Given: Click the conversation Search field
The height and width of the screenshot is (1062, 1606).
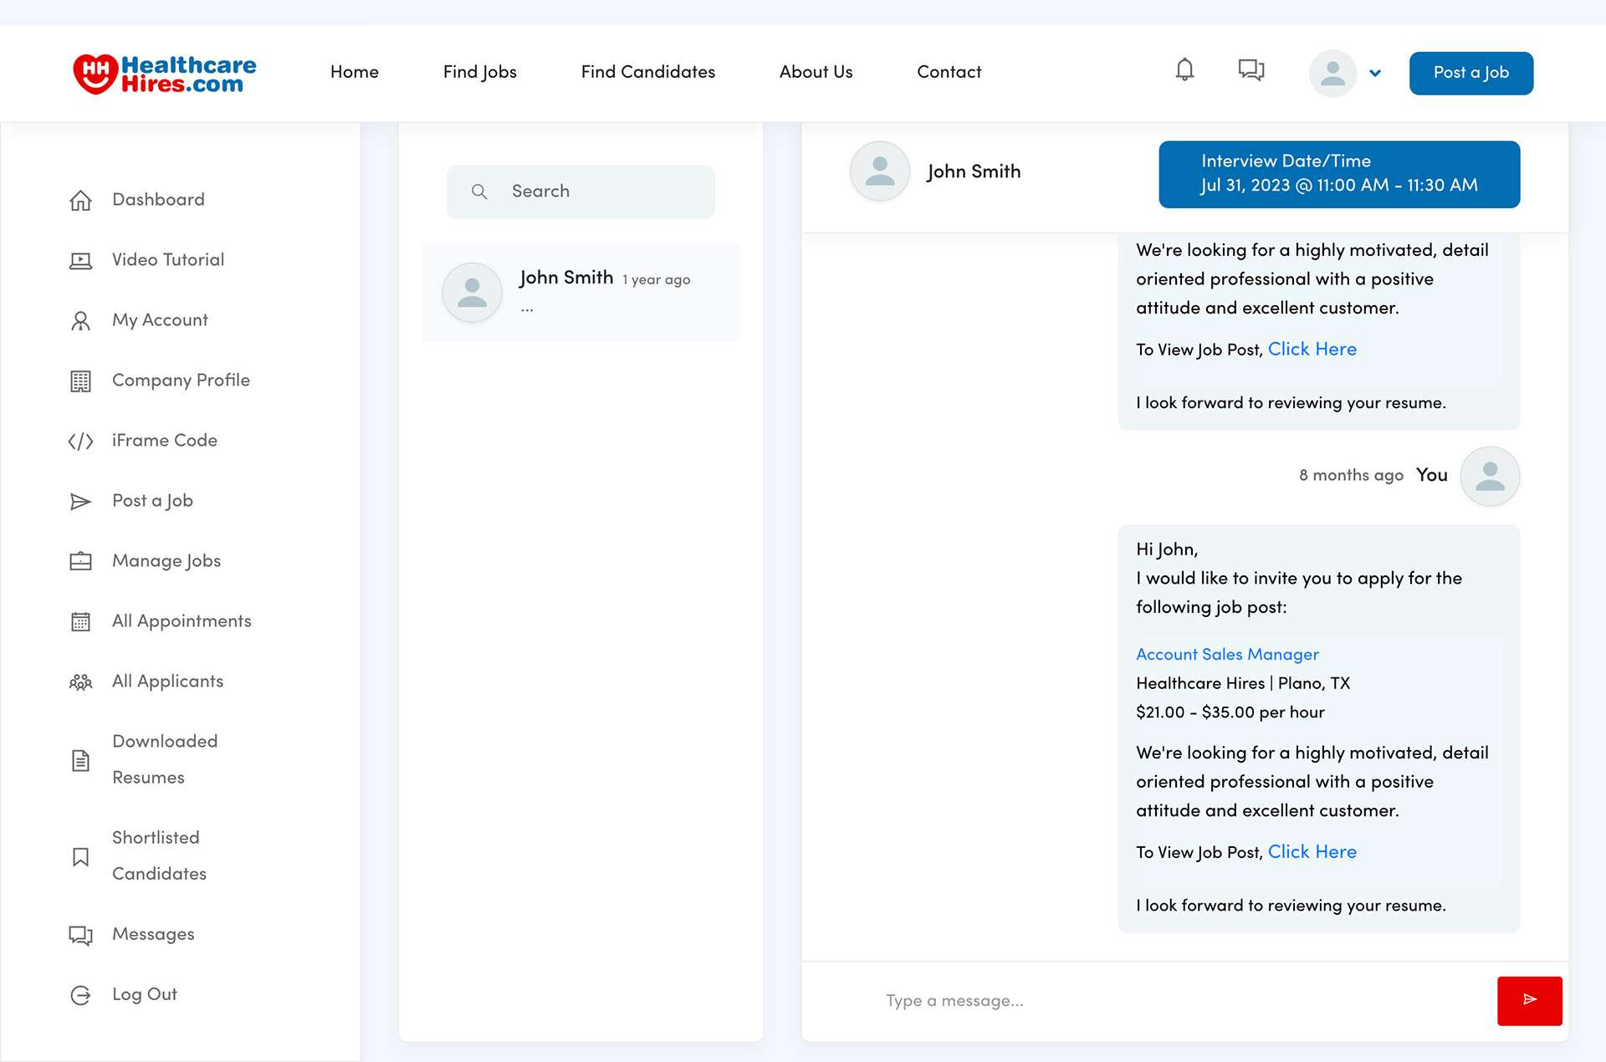Looking at the screenshot, I should coord(581,191).
